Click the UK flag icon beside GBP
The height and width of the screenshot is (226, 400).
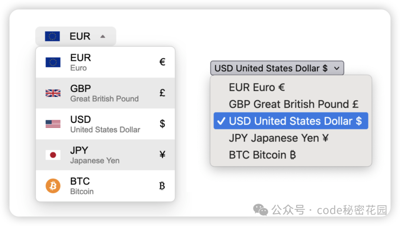[x=53, y=93]
